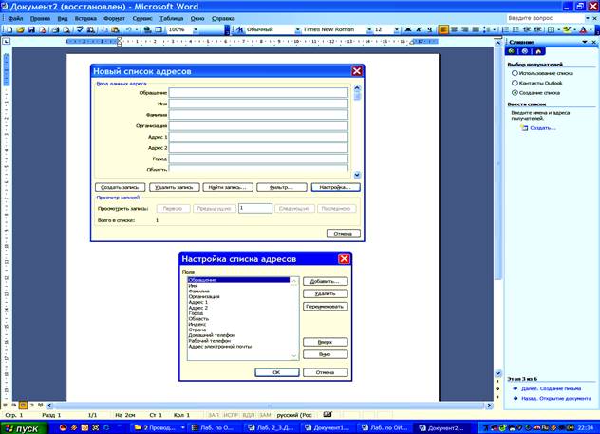This screenshot has width=600, height=434.
Task: Click the task pane home icon
Action: (x=538, y=51)
